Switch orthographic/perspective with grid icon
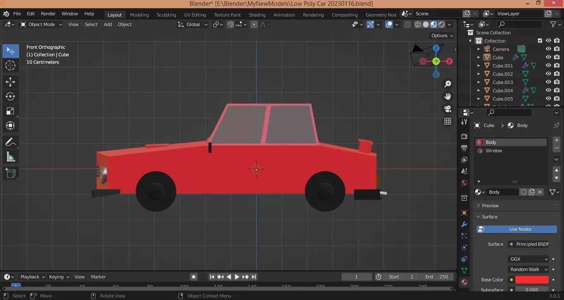The image size is (564, 300). tap(448, 121)
